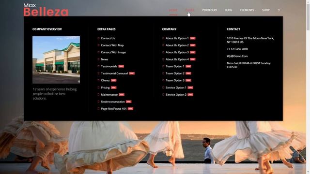The width and height of the screenshot is (310, 174).
Task: Open the Clients page link
Action: click(x=105, y=81)
